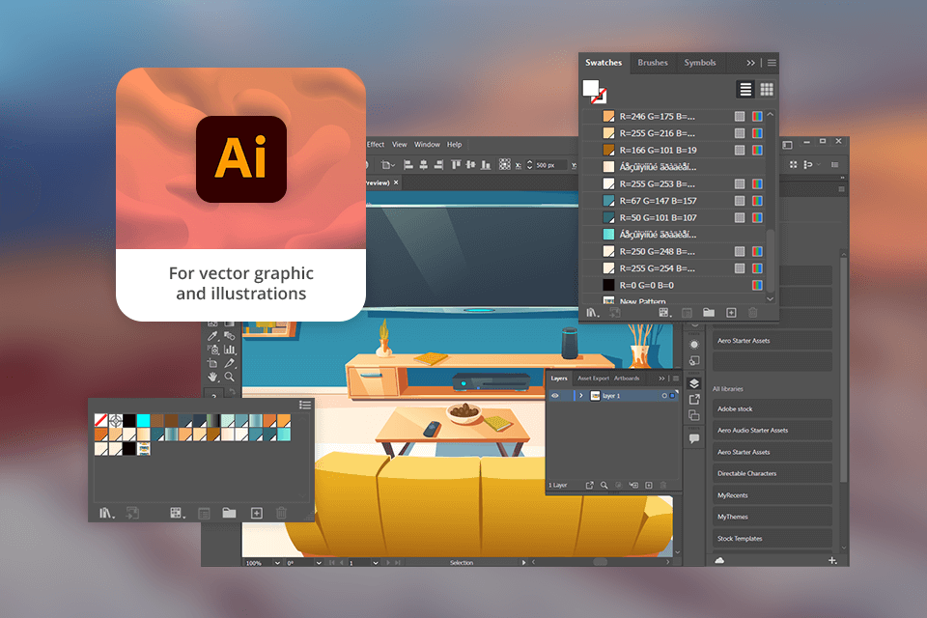
Task: Select the Hand tool
Action: [212, 377]
